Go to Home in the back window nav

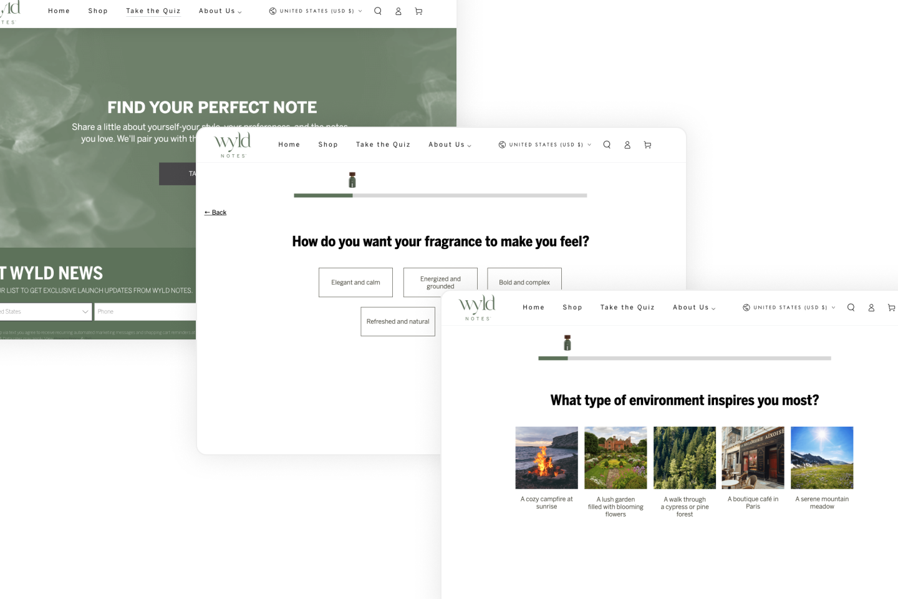coord(59,11)
